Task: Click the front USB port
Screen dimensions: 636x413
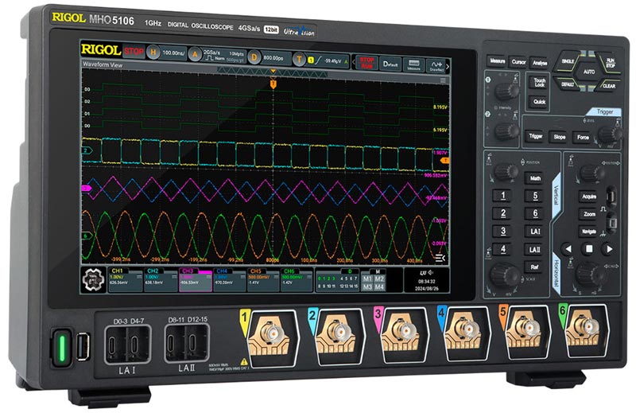Action: (x=83, y=347)
